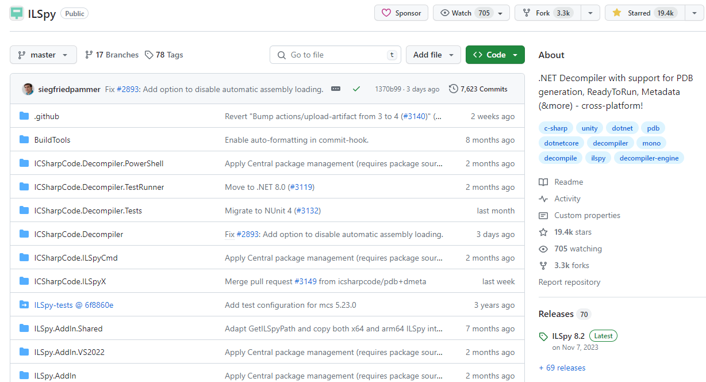The image size is (706, 382).
Task: Click the ILSpy repository logo icon
Action: coord(17,13)
